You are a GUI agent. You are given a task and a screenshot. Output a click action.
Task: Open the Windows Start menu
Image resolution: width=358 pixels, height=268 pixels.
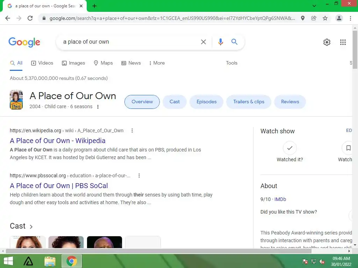tap(8, 261)
